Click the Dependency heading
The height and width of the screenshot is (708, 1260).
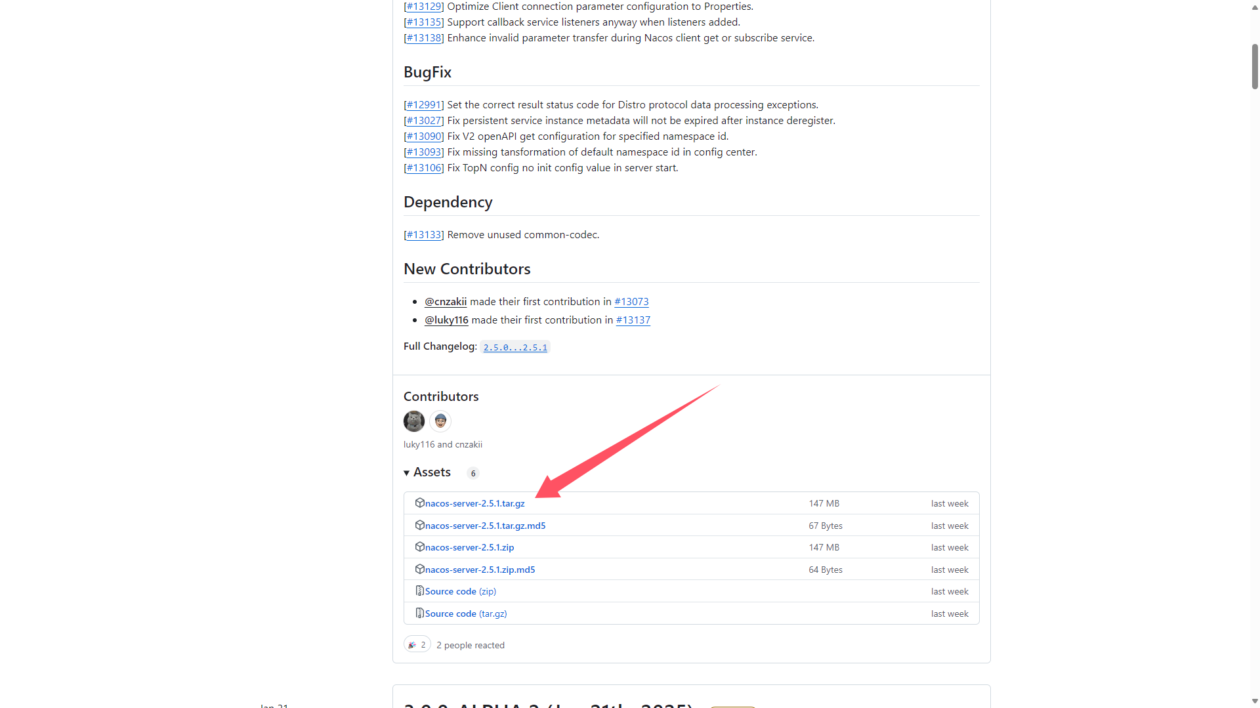click(x=448, y=202)
